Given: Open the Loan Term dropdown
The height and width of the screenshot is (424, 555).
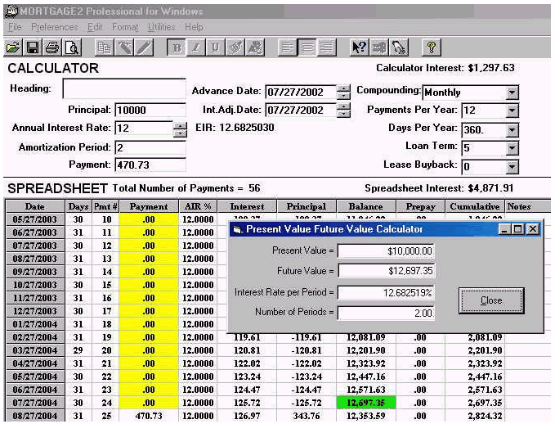Looking at the screenshot, I should tap(512, 148).
